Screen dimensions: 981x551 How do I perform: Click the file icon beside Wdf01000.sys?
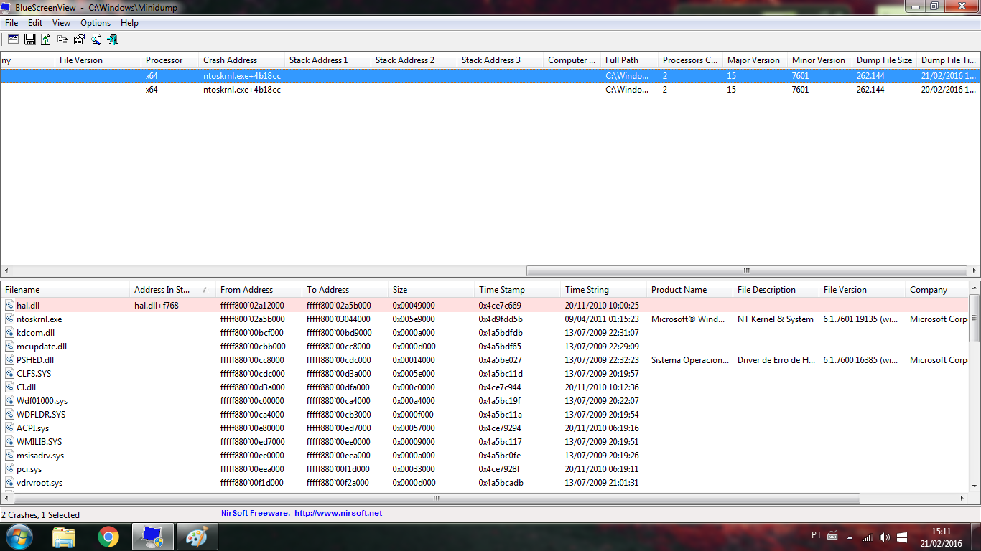coord(9,401)
